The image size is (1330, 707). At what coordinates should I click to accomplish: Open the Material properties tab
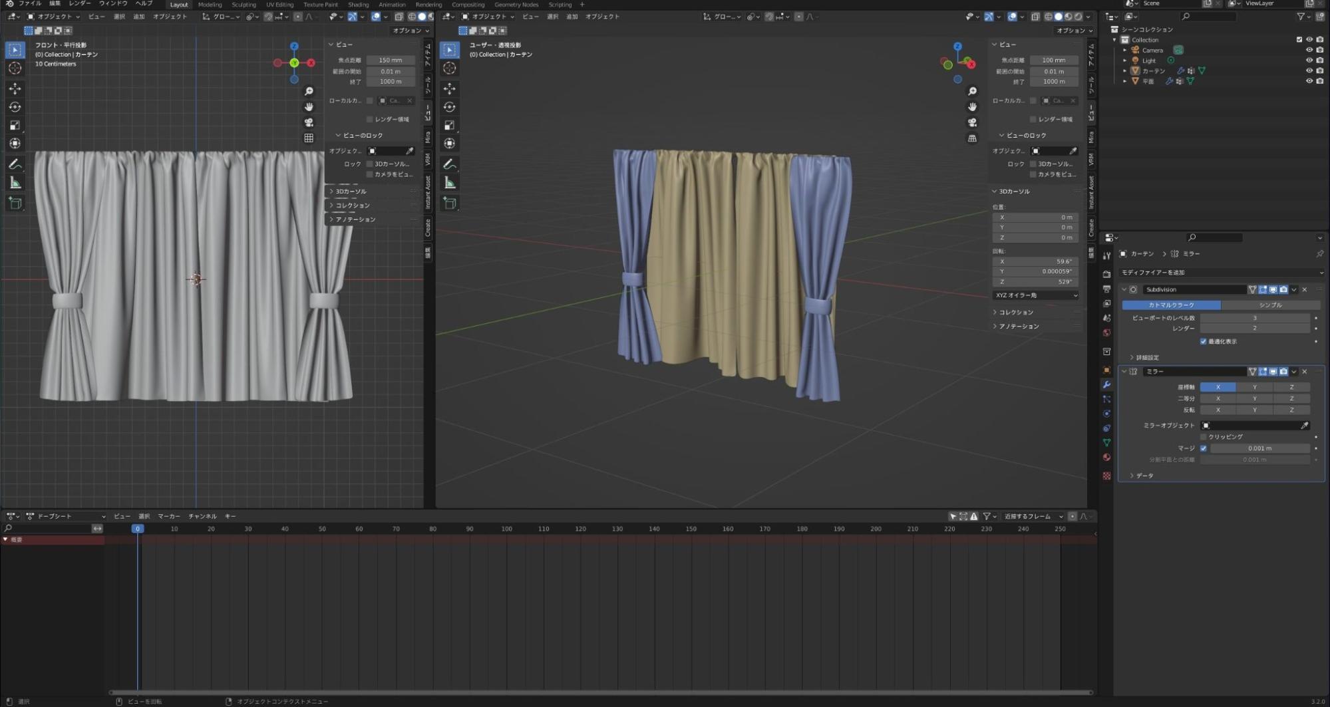click(x=1106, y=458)
